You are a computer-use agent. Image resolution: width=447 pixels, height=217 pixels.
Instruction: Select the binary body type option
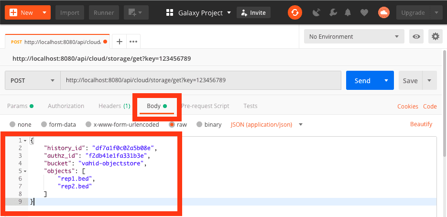(200, 125)
